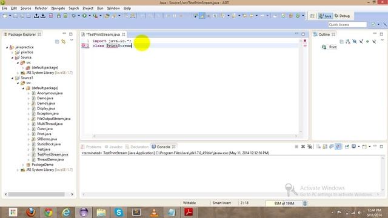Open Chrome from the taskbar

pos(48,213)
